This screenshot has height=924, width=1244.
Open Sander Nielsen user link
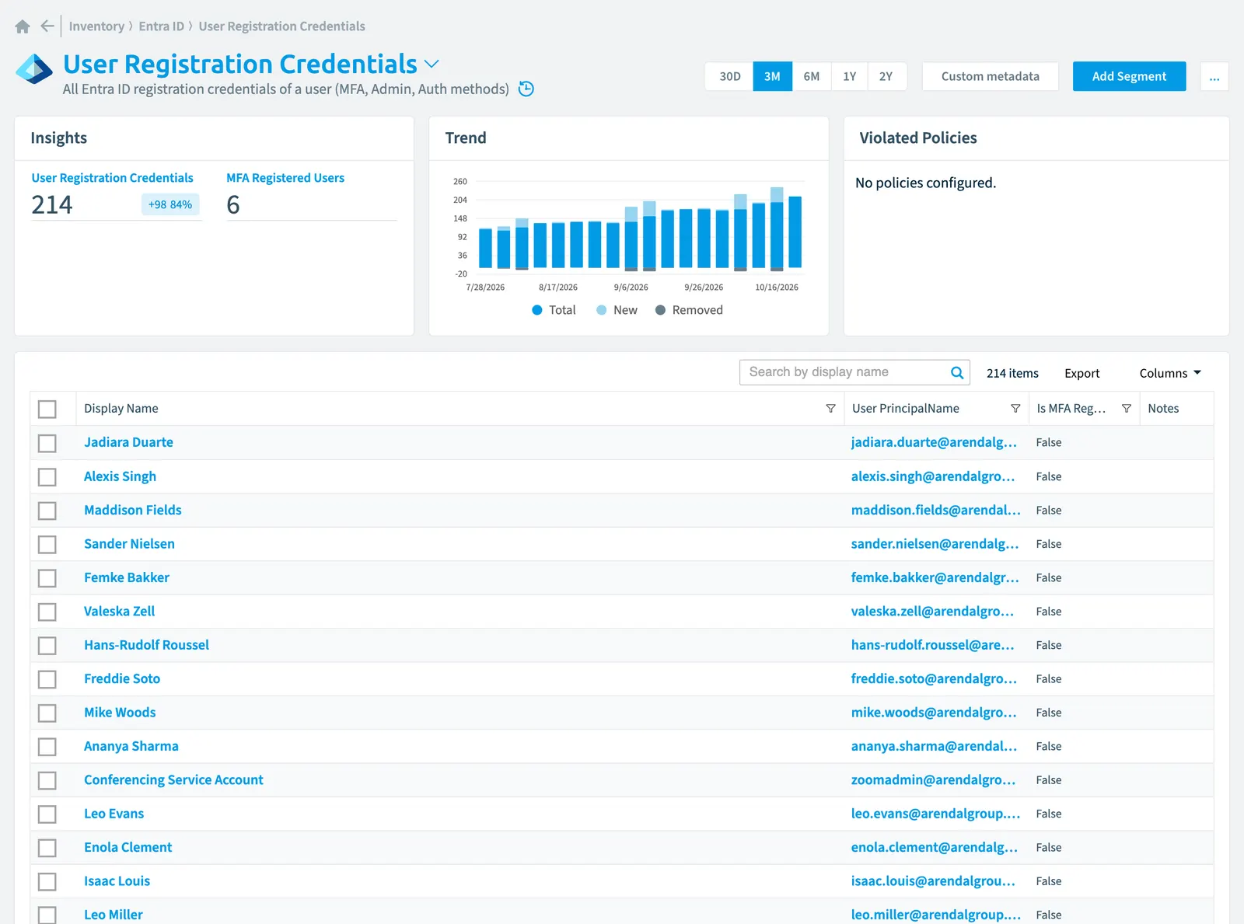[x=129, y=544]
